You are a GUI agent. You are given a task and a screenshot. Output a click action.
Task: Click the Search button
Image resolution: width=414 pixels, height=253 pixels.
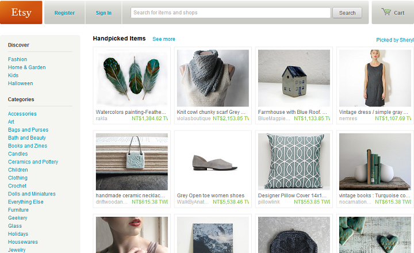coord(347,13)
